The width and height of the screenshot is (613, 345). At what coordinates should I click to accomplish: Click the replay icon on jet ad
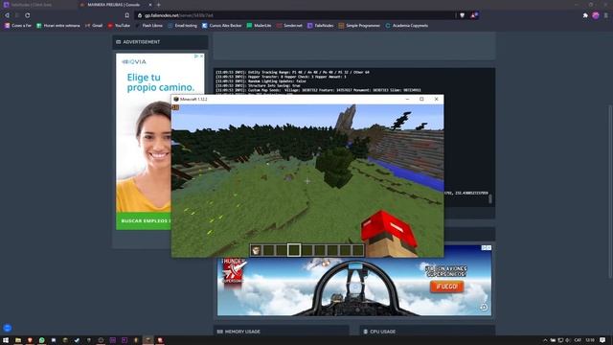pos(484,307)
